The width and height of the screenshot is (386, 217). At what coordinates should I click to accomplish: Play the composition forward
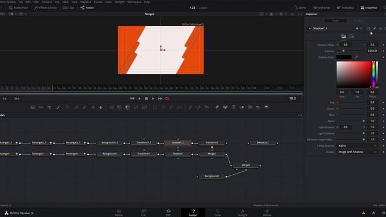(x=153, y=98)
